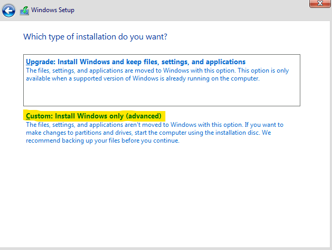Click the line 'make changes to partitions and drives'

pyautogui.click(x=148, y=133)
